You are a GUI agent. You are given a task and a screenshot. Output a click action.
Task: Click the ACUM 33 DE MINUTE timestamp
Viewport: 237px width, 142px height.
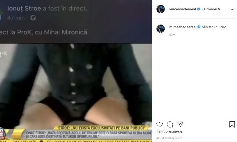click(x=169, y=138)
